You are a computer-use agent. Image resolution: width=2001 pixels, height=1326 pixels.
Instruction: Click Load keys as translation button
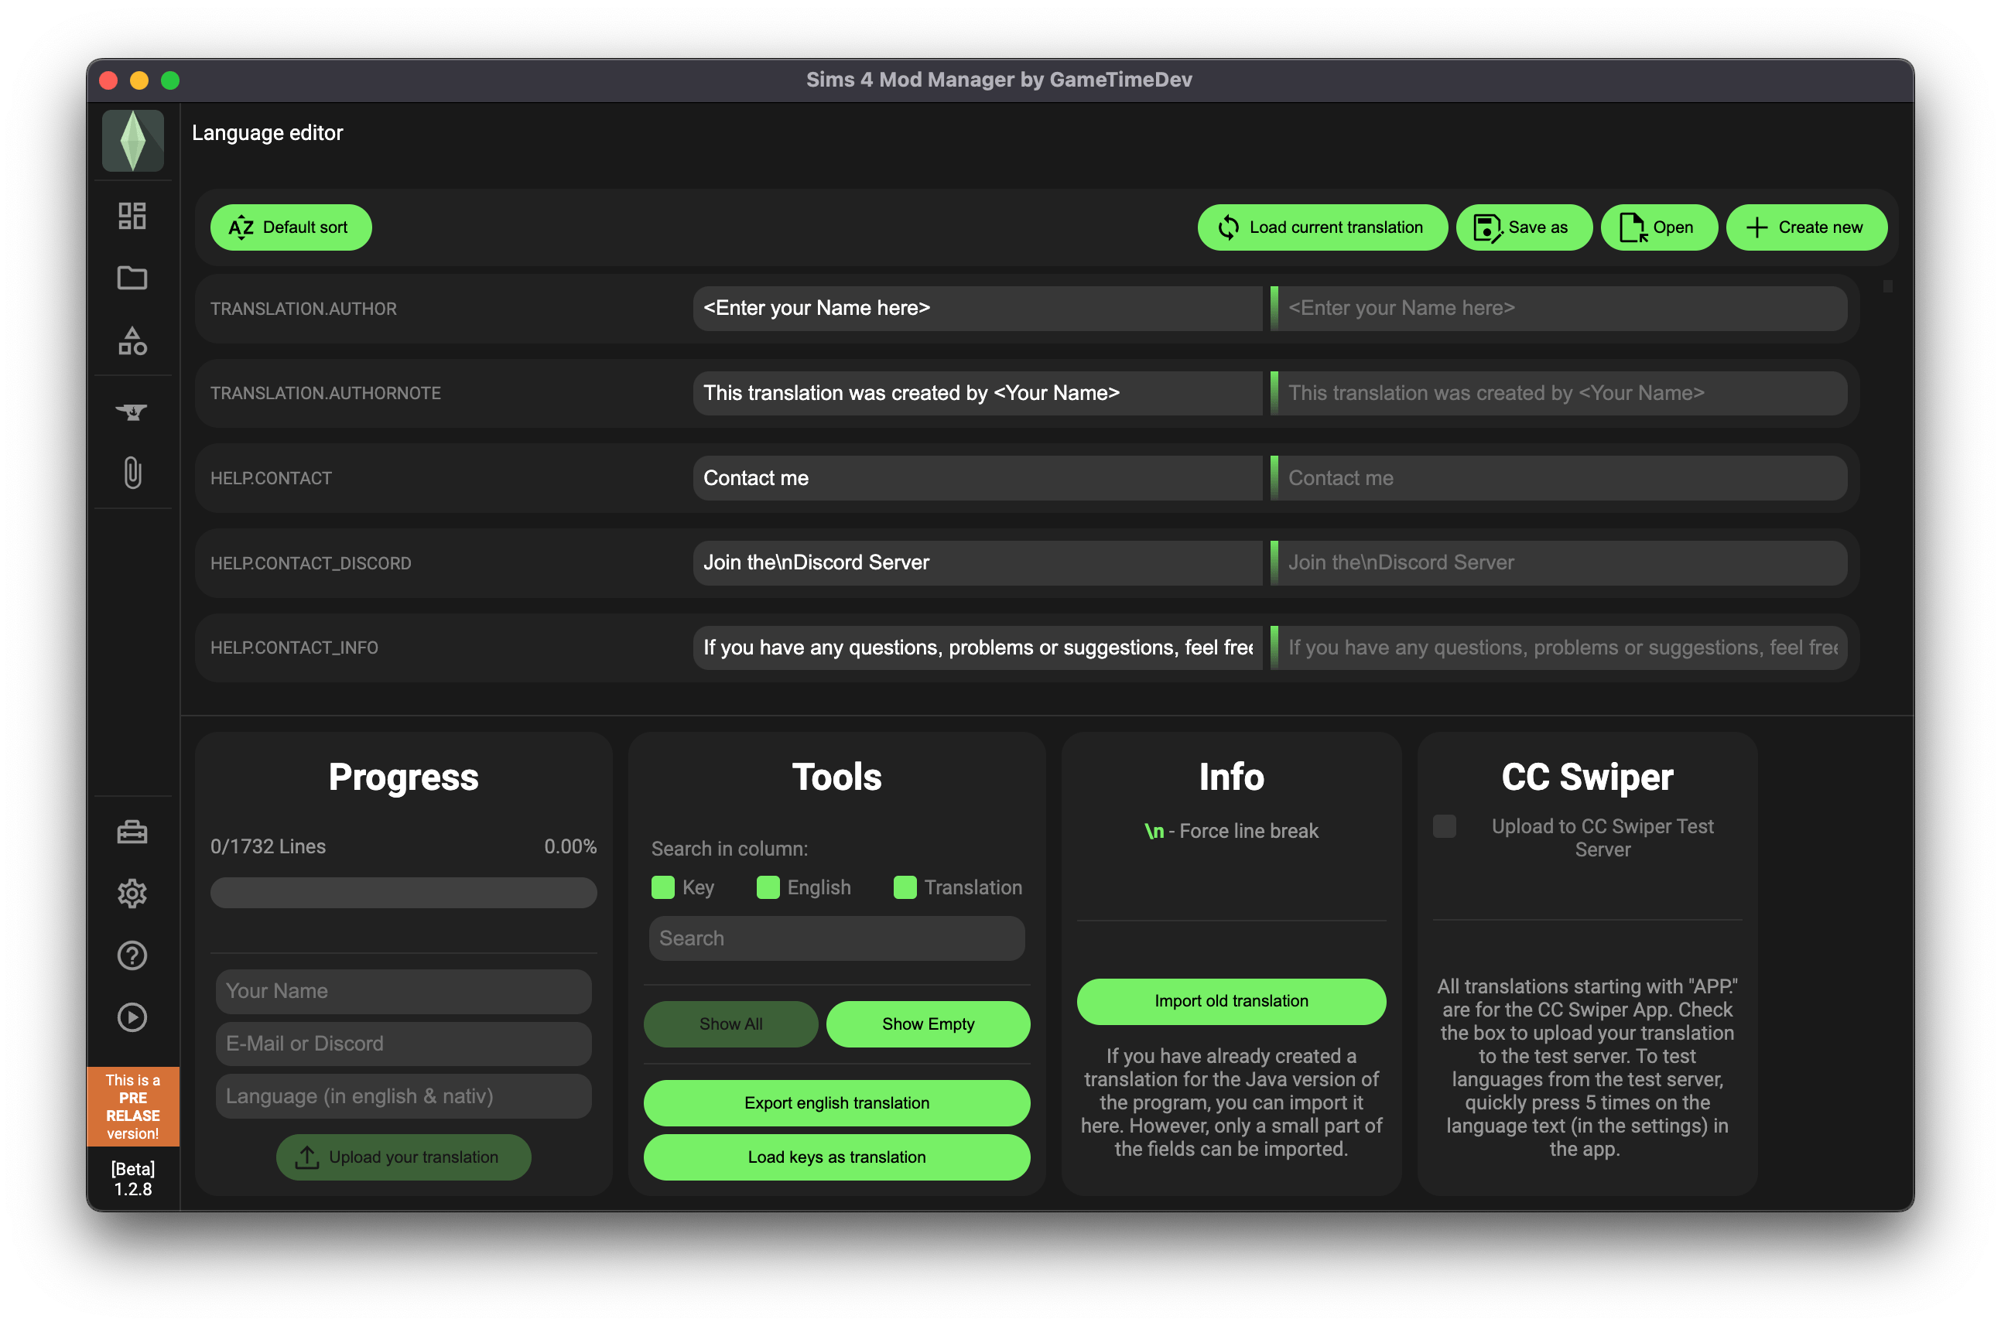836,1157
